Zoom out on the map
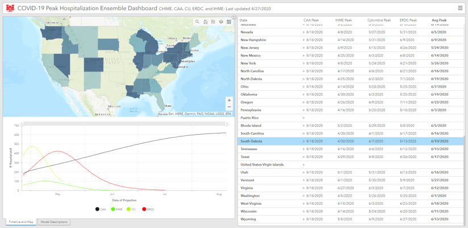 [229, 107]
